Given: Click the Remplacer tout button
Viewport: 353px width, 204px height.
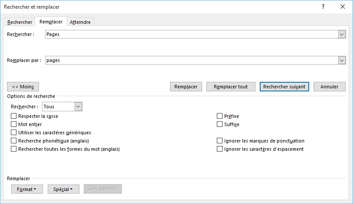Looking at the screenshot, I should (x=231, y=87).
